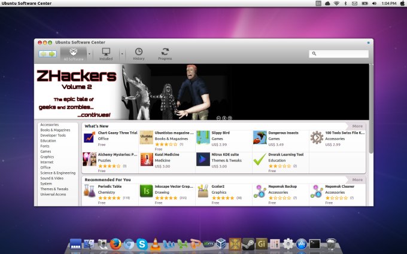The image size is (407, 254).
Task: Launch VLC media player from dock
Action: [155, 244]
